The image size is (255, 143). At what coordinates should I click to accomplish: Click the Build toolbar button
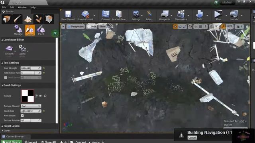pyautogui.click(x=199, y=15)
